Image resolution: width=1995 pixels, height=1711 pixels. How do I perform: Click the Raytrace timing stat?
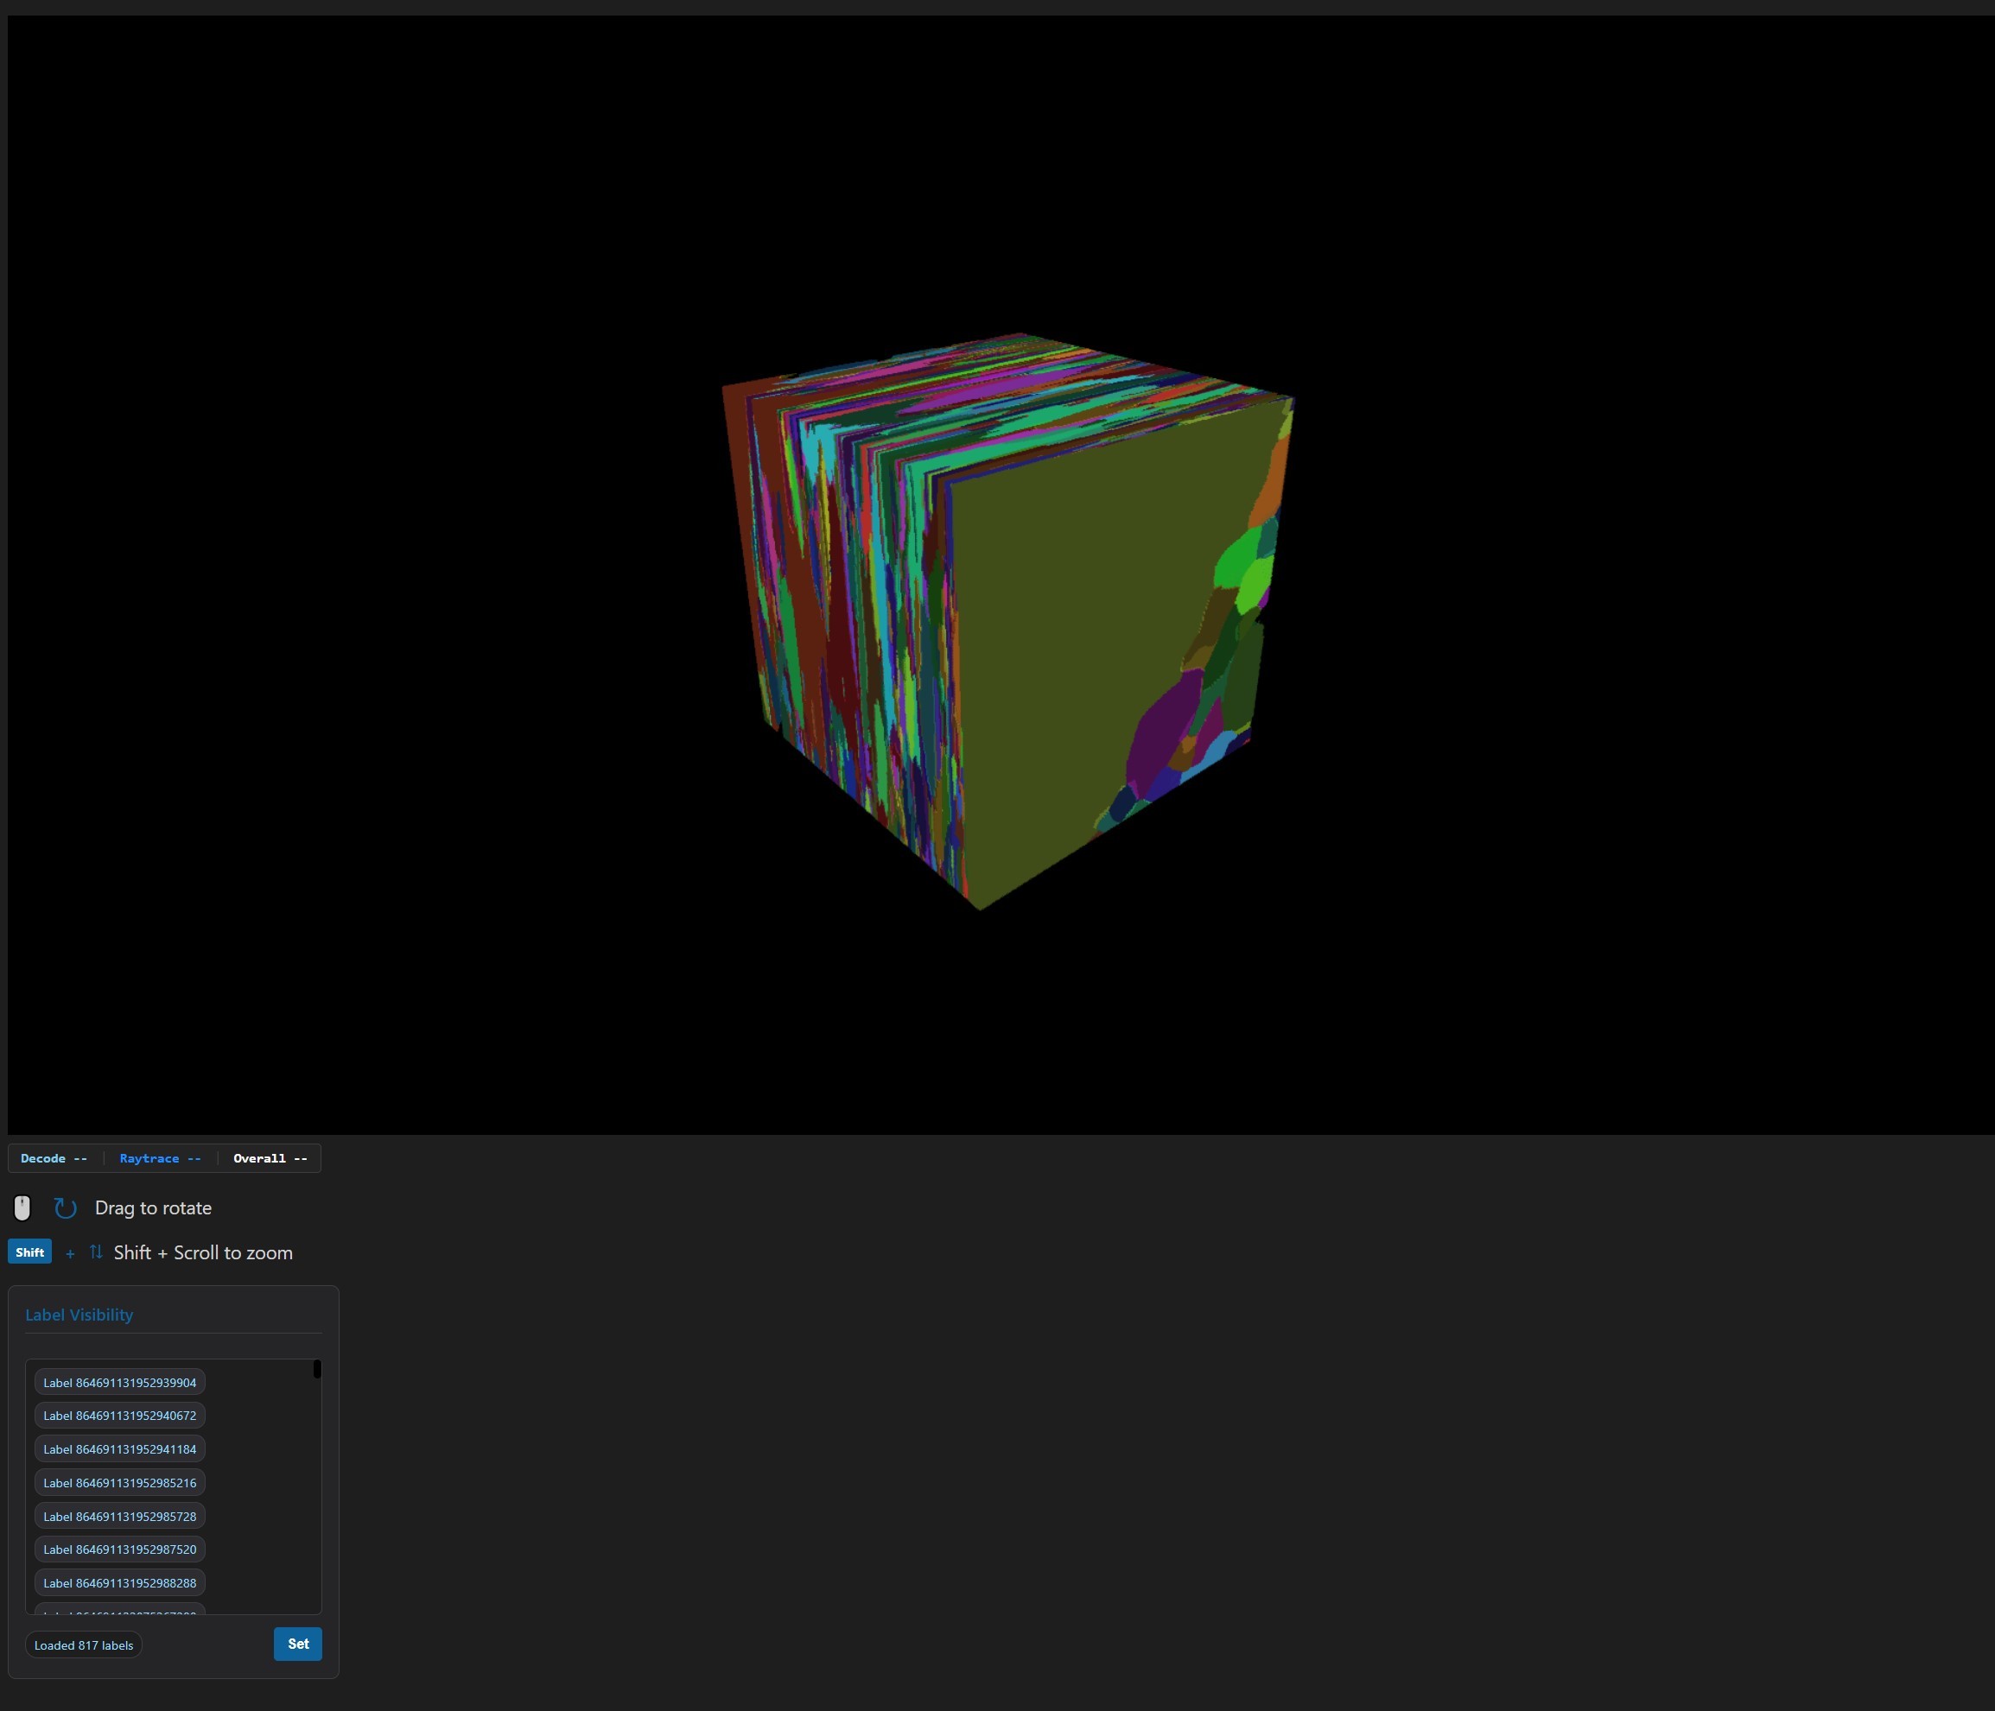(x=160, y=1158)
